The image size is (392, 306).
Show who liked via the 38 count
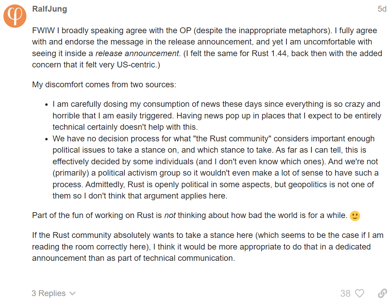coord(345,293)
